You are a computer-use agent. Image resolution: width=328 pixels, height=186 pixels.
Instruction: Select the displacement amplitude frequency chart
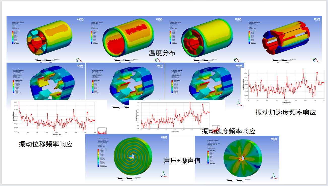(x=59, y=117)
